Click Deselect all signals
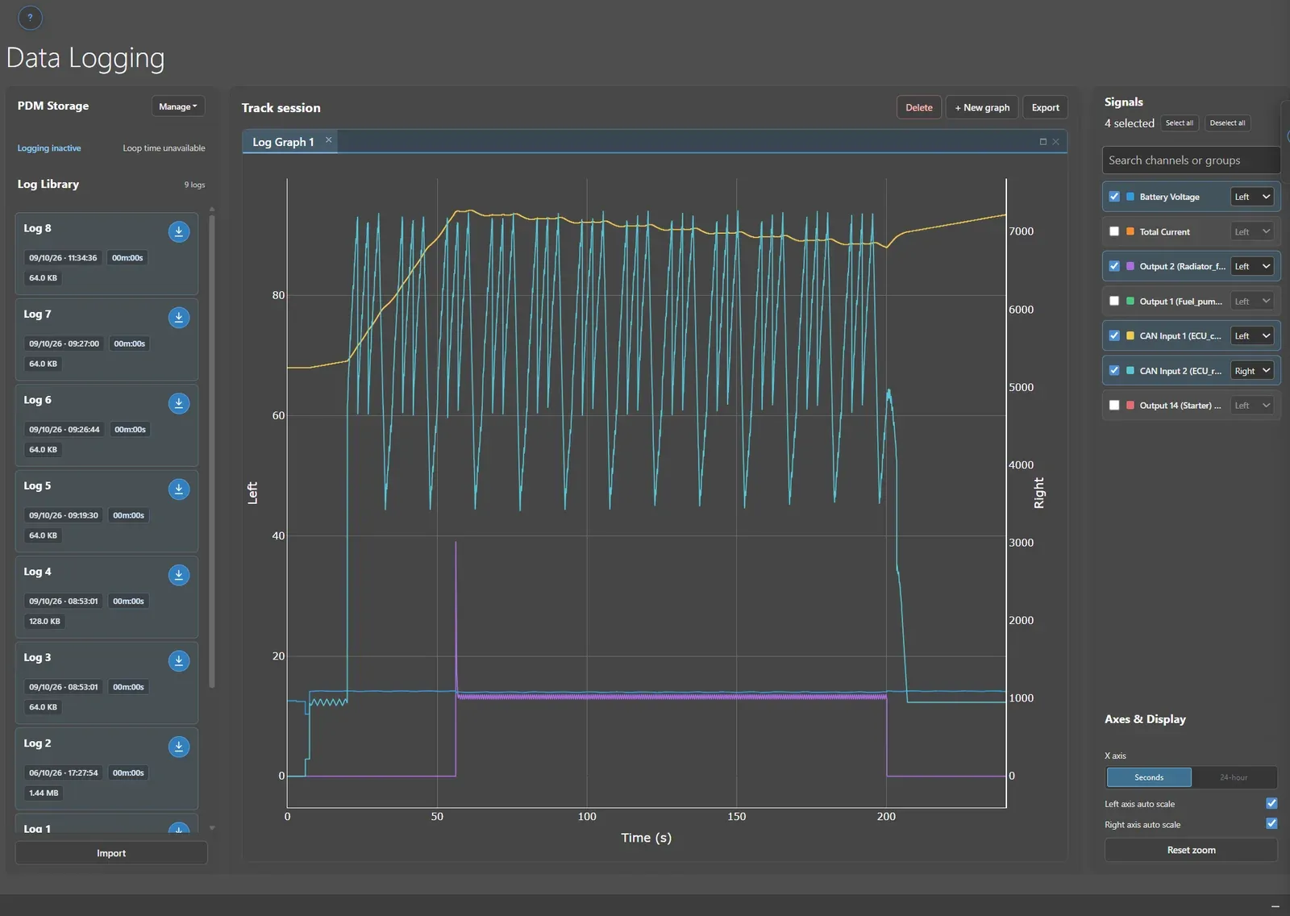 1227,123
